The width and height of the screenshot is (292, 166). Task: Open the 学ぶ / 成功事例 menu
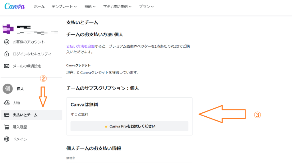click(117, 7)
